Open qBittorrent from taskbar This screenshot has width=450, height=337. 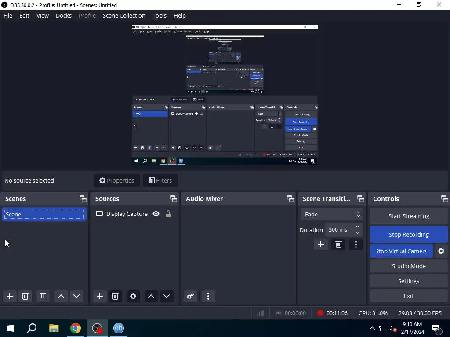tap(119, 328)
